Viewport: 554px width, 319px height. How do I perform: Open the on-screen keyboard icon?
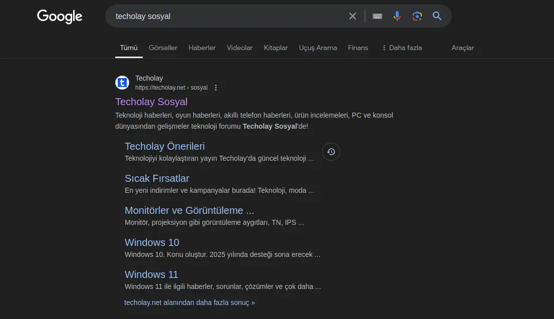(377, 16)
